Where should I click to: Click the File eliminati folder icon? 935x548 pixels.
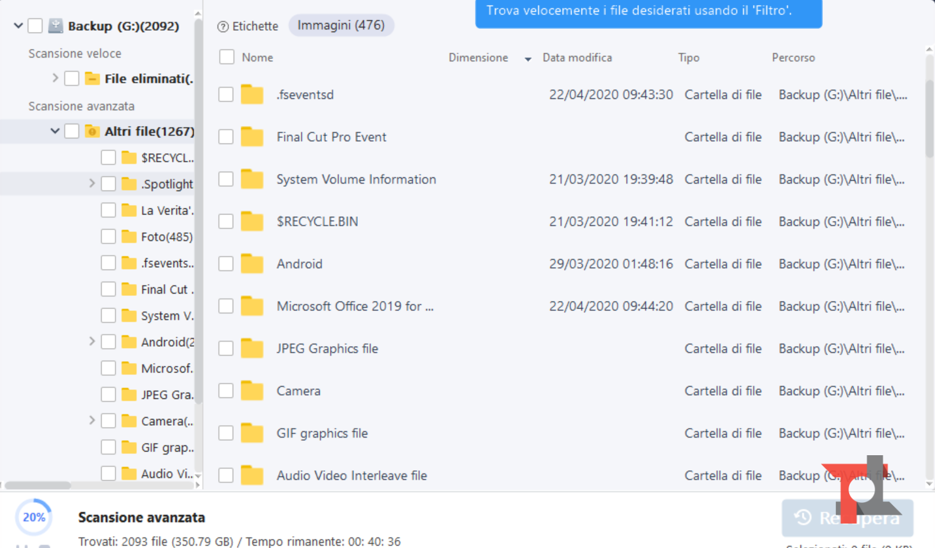coord(92,78)
